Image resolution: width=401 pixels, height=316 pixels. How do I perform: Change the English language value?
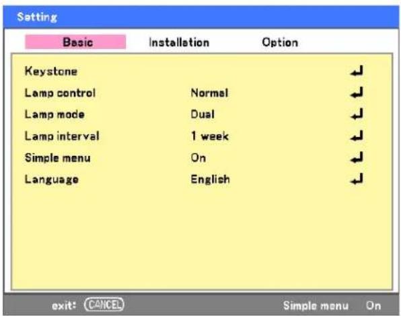pyautogui.click(x=210, y=180)
